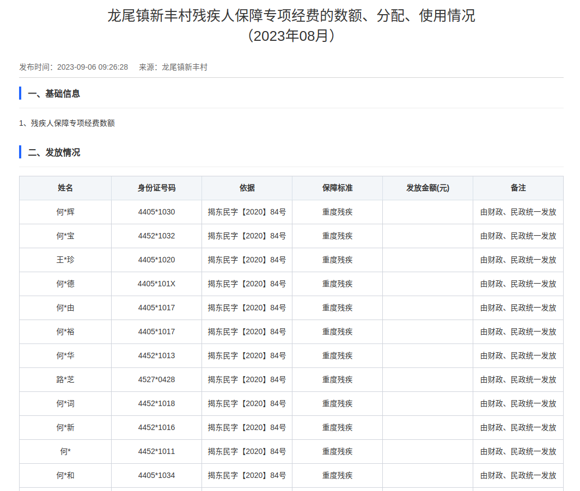Image resolution: width=580 pixels, height=491 pixels.
Task: Click 揭东民字【2020】84号 in 何*和 row
Action: pos(247,475)
